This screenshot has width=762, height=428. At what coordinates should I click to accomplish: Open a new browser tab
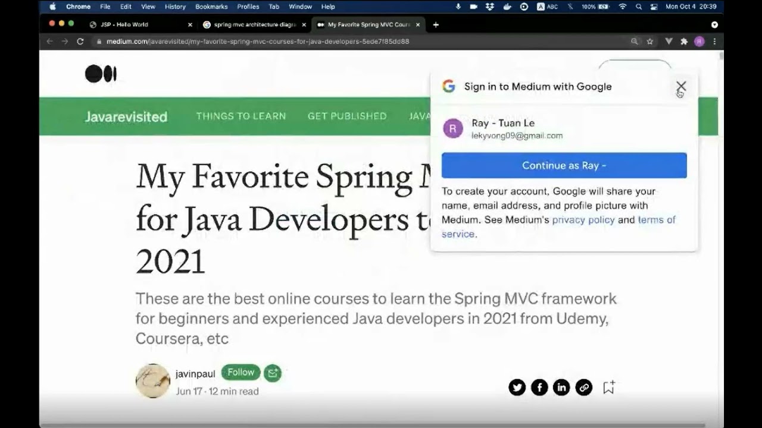436,25
